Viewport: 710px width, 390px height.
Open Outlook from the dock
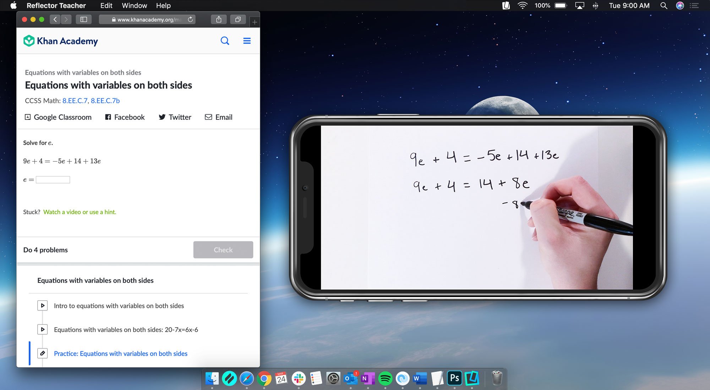pos(350,379)
